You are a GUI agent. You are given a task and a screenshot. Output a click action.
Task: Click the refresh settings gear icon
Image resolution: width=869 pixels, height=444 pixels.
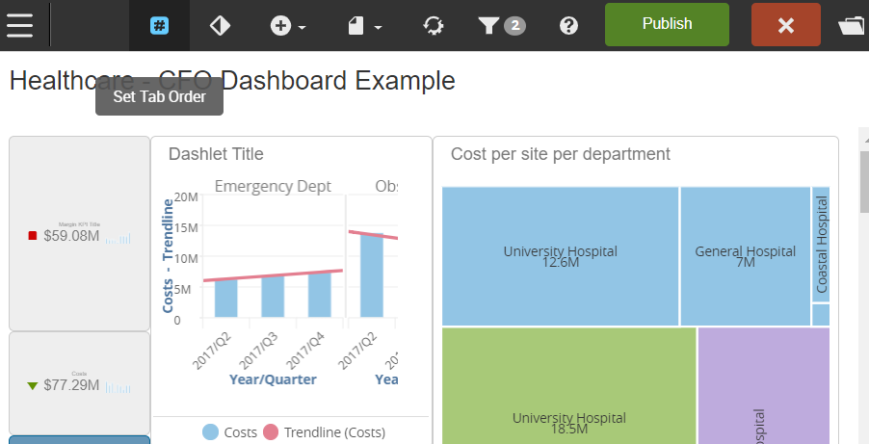[434, 26]
